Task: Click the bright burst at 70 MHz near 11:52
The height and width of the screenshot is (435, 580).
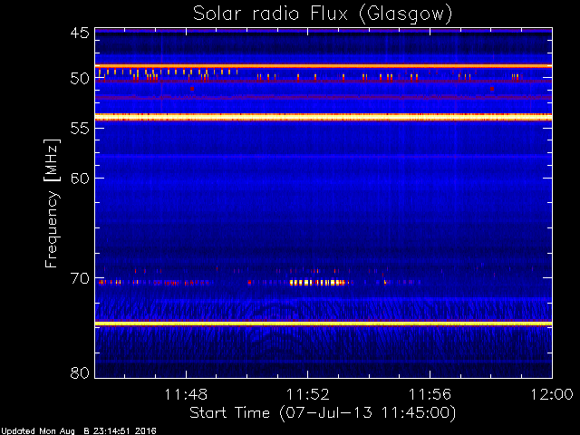Action: pyautogui.click(x=317, y=283)
